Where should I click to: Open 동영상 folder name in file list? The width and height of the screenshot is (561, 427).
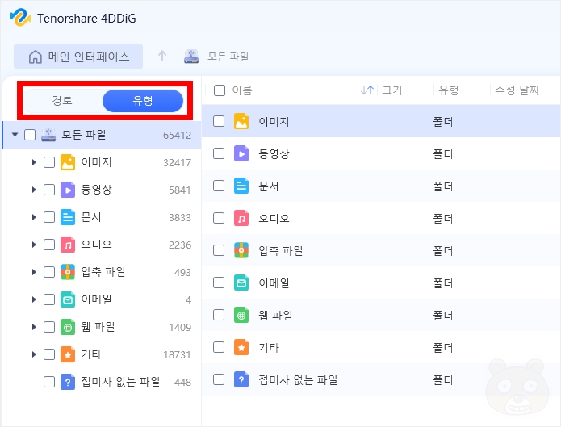[x=274, y=154]
